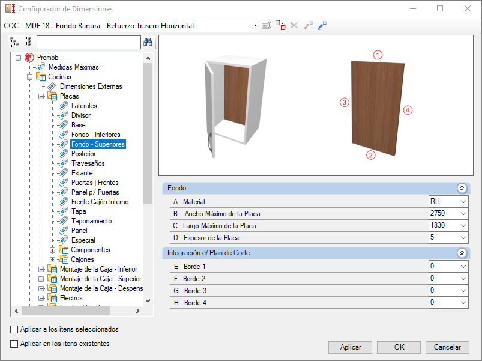
Task: Collapse the Fondo section chevron
Action: 462,188
